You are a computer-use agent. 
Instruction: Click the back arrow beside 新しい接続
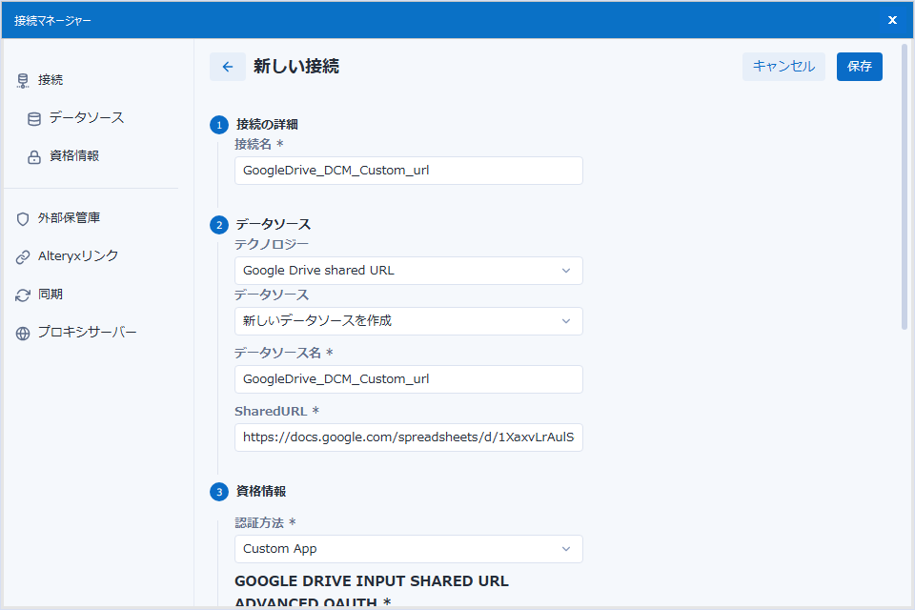(227, 67)
